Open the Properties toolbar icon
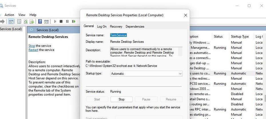This screenshot has height=119, width=266. [x=19, y=21]
